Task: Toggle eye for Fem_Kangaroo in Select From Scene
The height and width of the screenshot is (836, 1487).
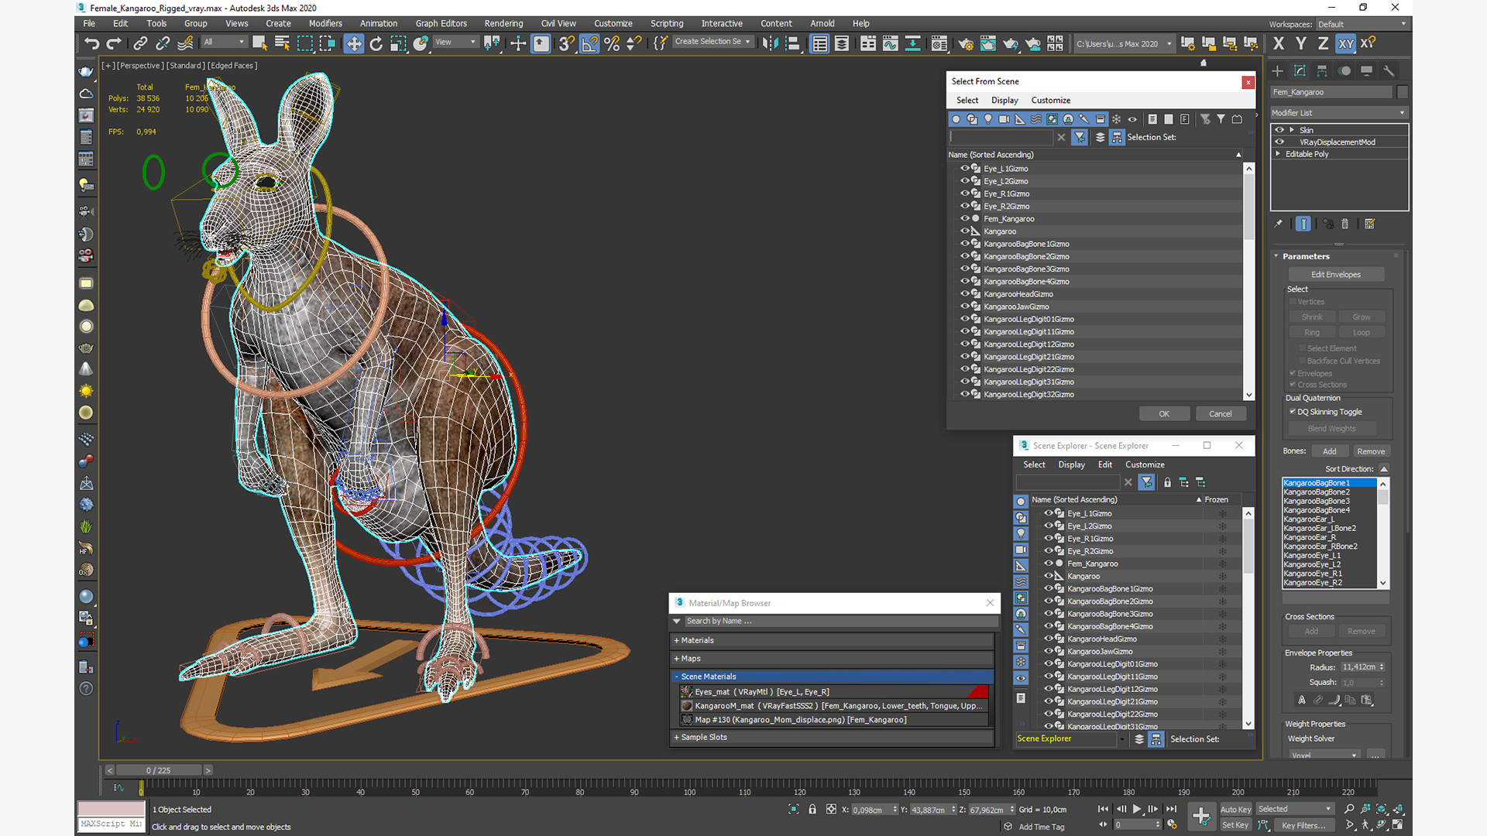Action: pyautogui.click(x=965, y=218)
